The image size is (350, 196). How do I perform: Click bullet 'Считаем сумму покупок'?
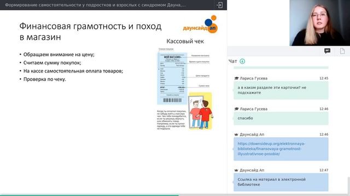coord(52,63)
